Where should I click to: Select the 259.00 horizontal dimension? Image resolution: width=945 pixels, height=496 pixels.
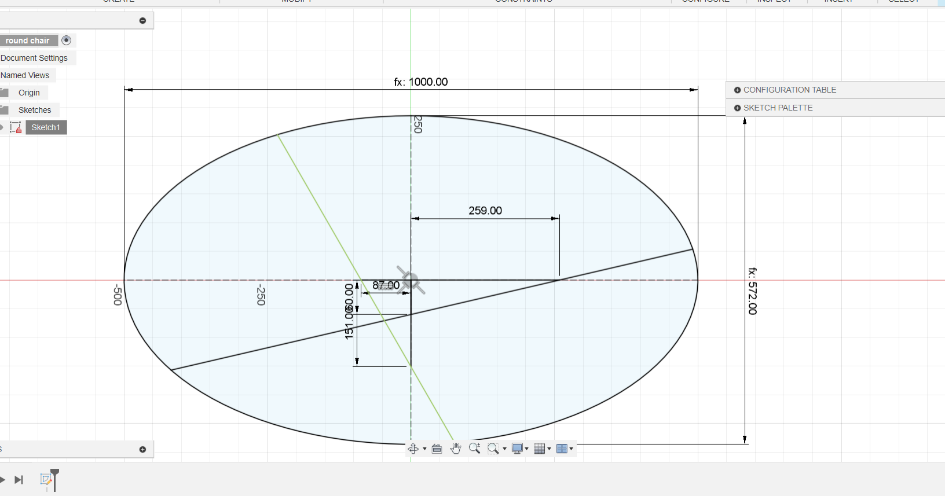pos(485,211)
